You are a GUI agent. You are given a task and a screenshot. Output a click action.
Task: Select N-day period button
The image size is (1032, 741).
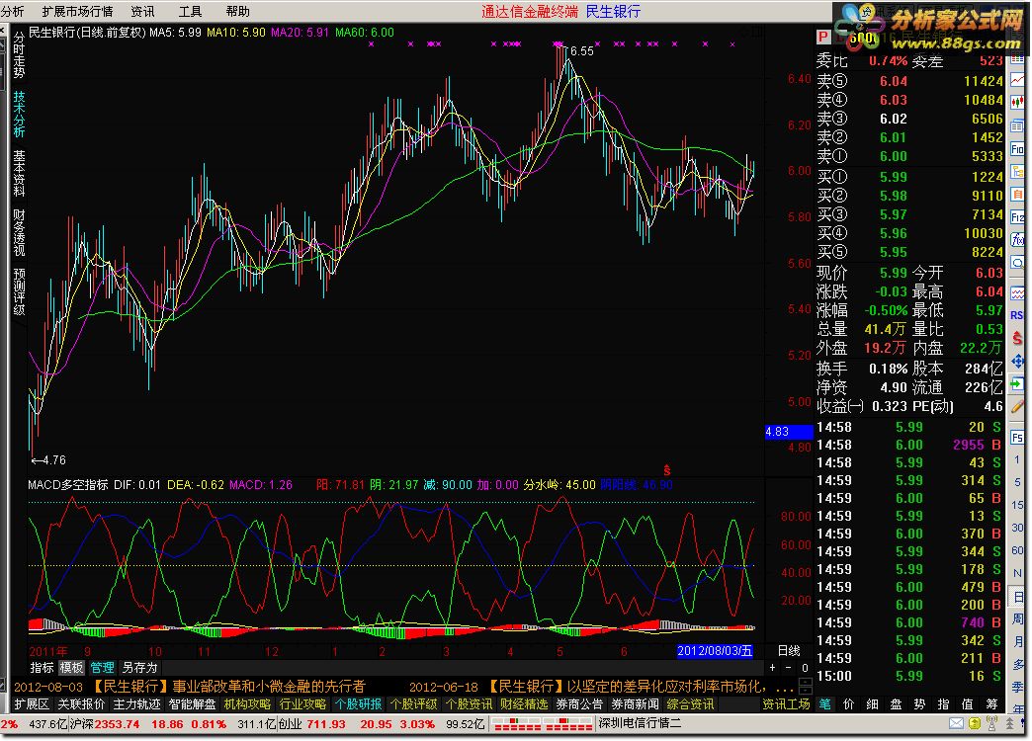(1017, 573)
